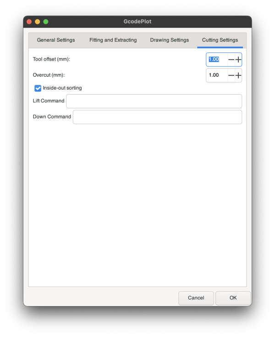Go to the Drawing Settings tab
275x337 pixels.
coord(169,40)
